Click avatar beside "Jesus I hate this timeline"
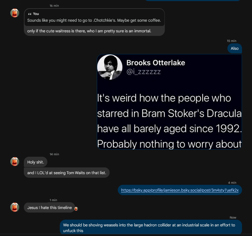252x236 pixels. pos(15,207)
